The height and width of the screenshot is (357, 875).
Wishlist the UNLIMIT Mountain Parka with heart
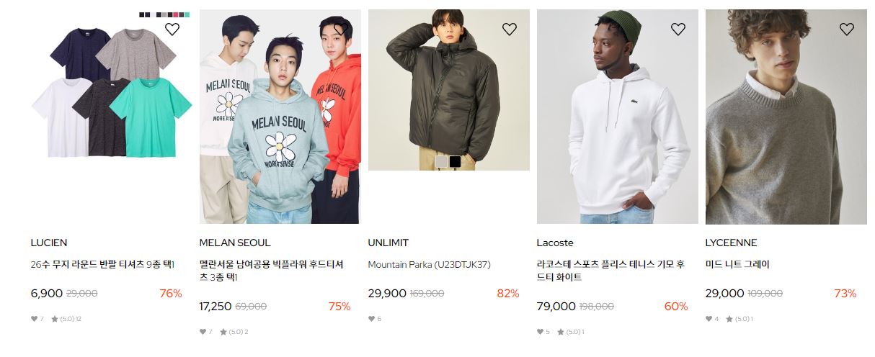(x=509, y=29)
